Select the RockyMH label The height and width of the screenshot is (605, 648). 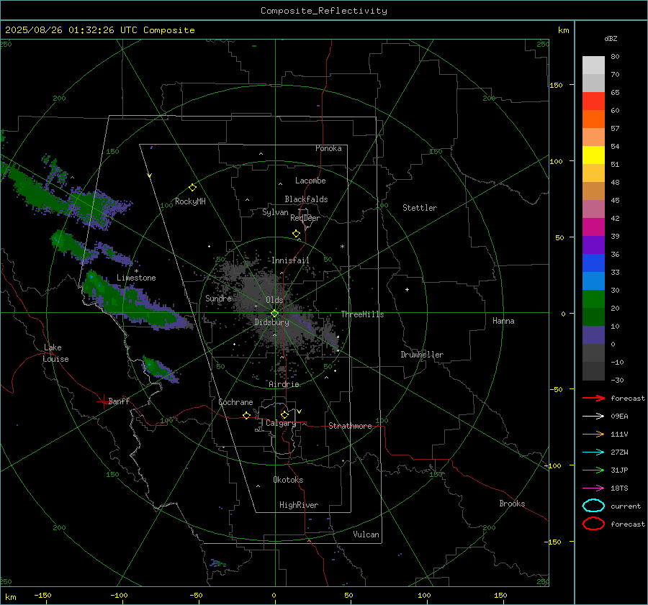190,201
